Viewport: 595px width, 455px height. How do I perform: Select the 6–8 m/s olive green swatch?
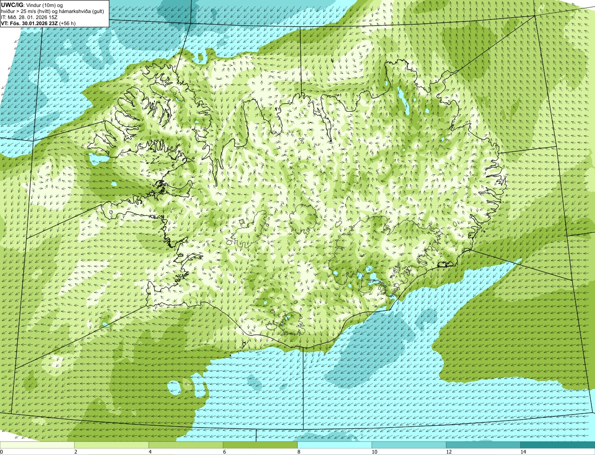click(x=260, y=445)
